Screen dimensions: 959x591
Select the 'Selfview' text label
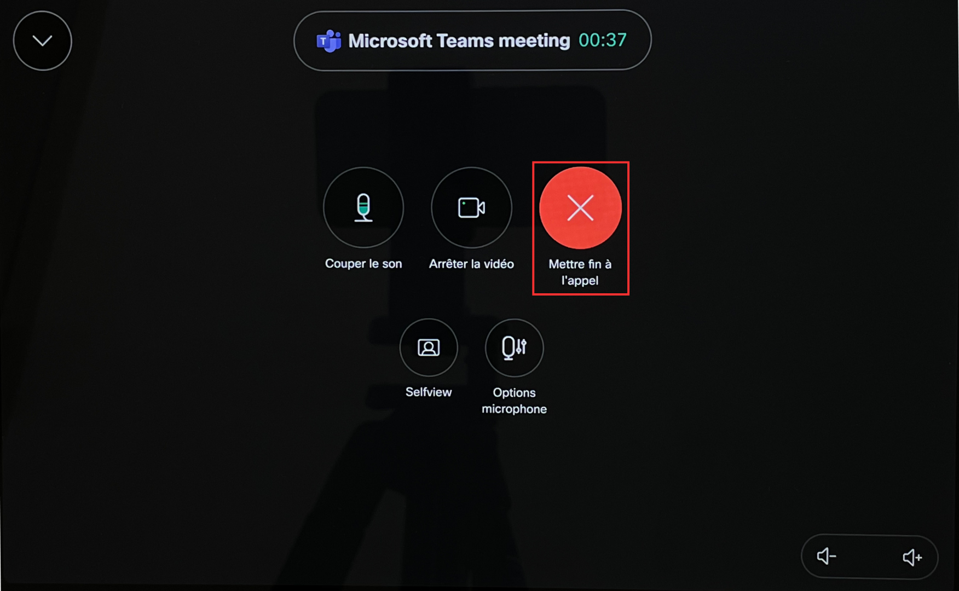pos(429,392)
